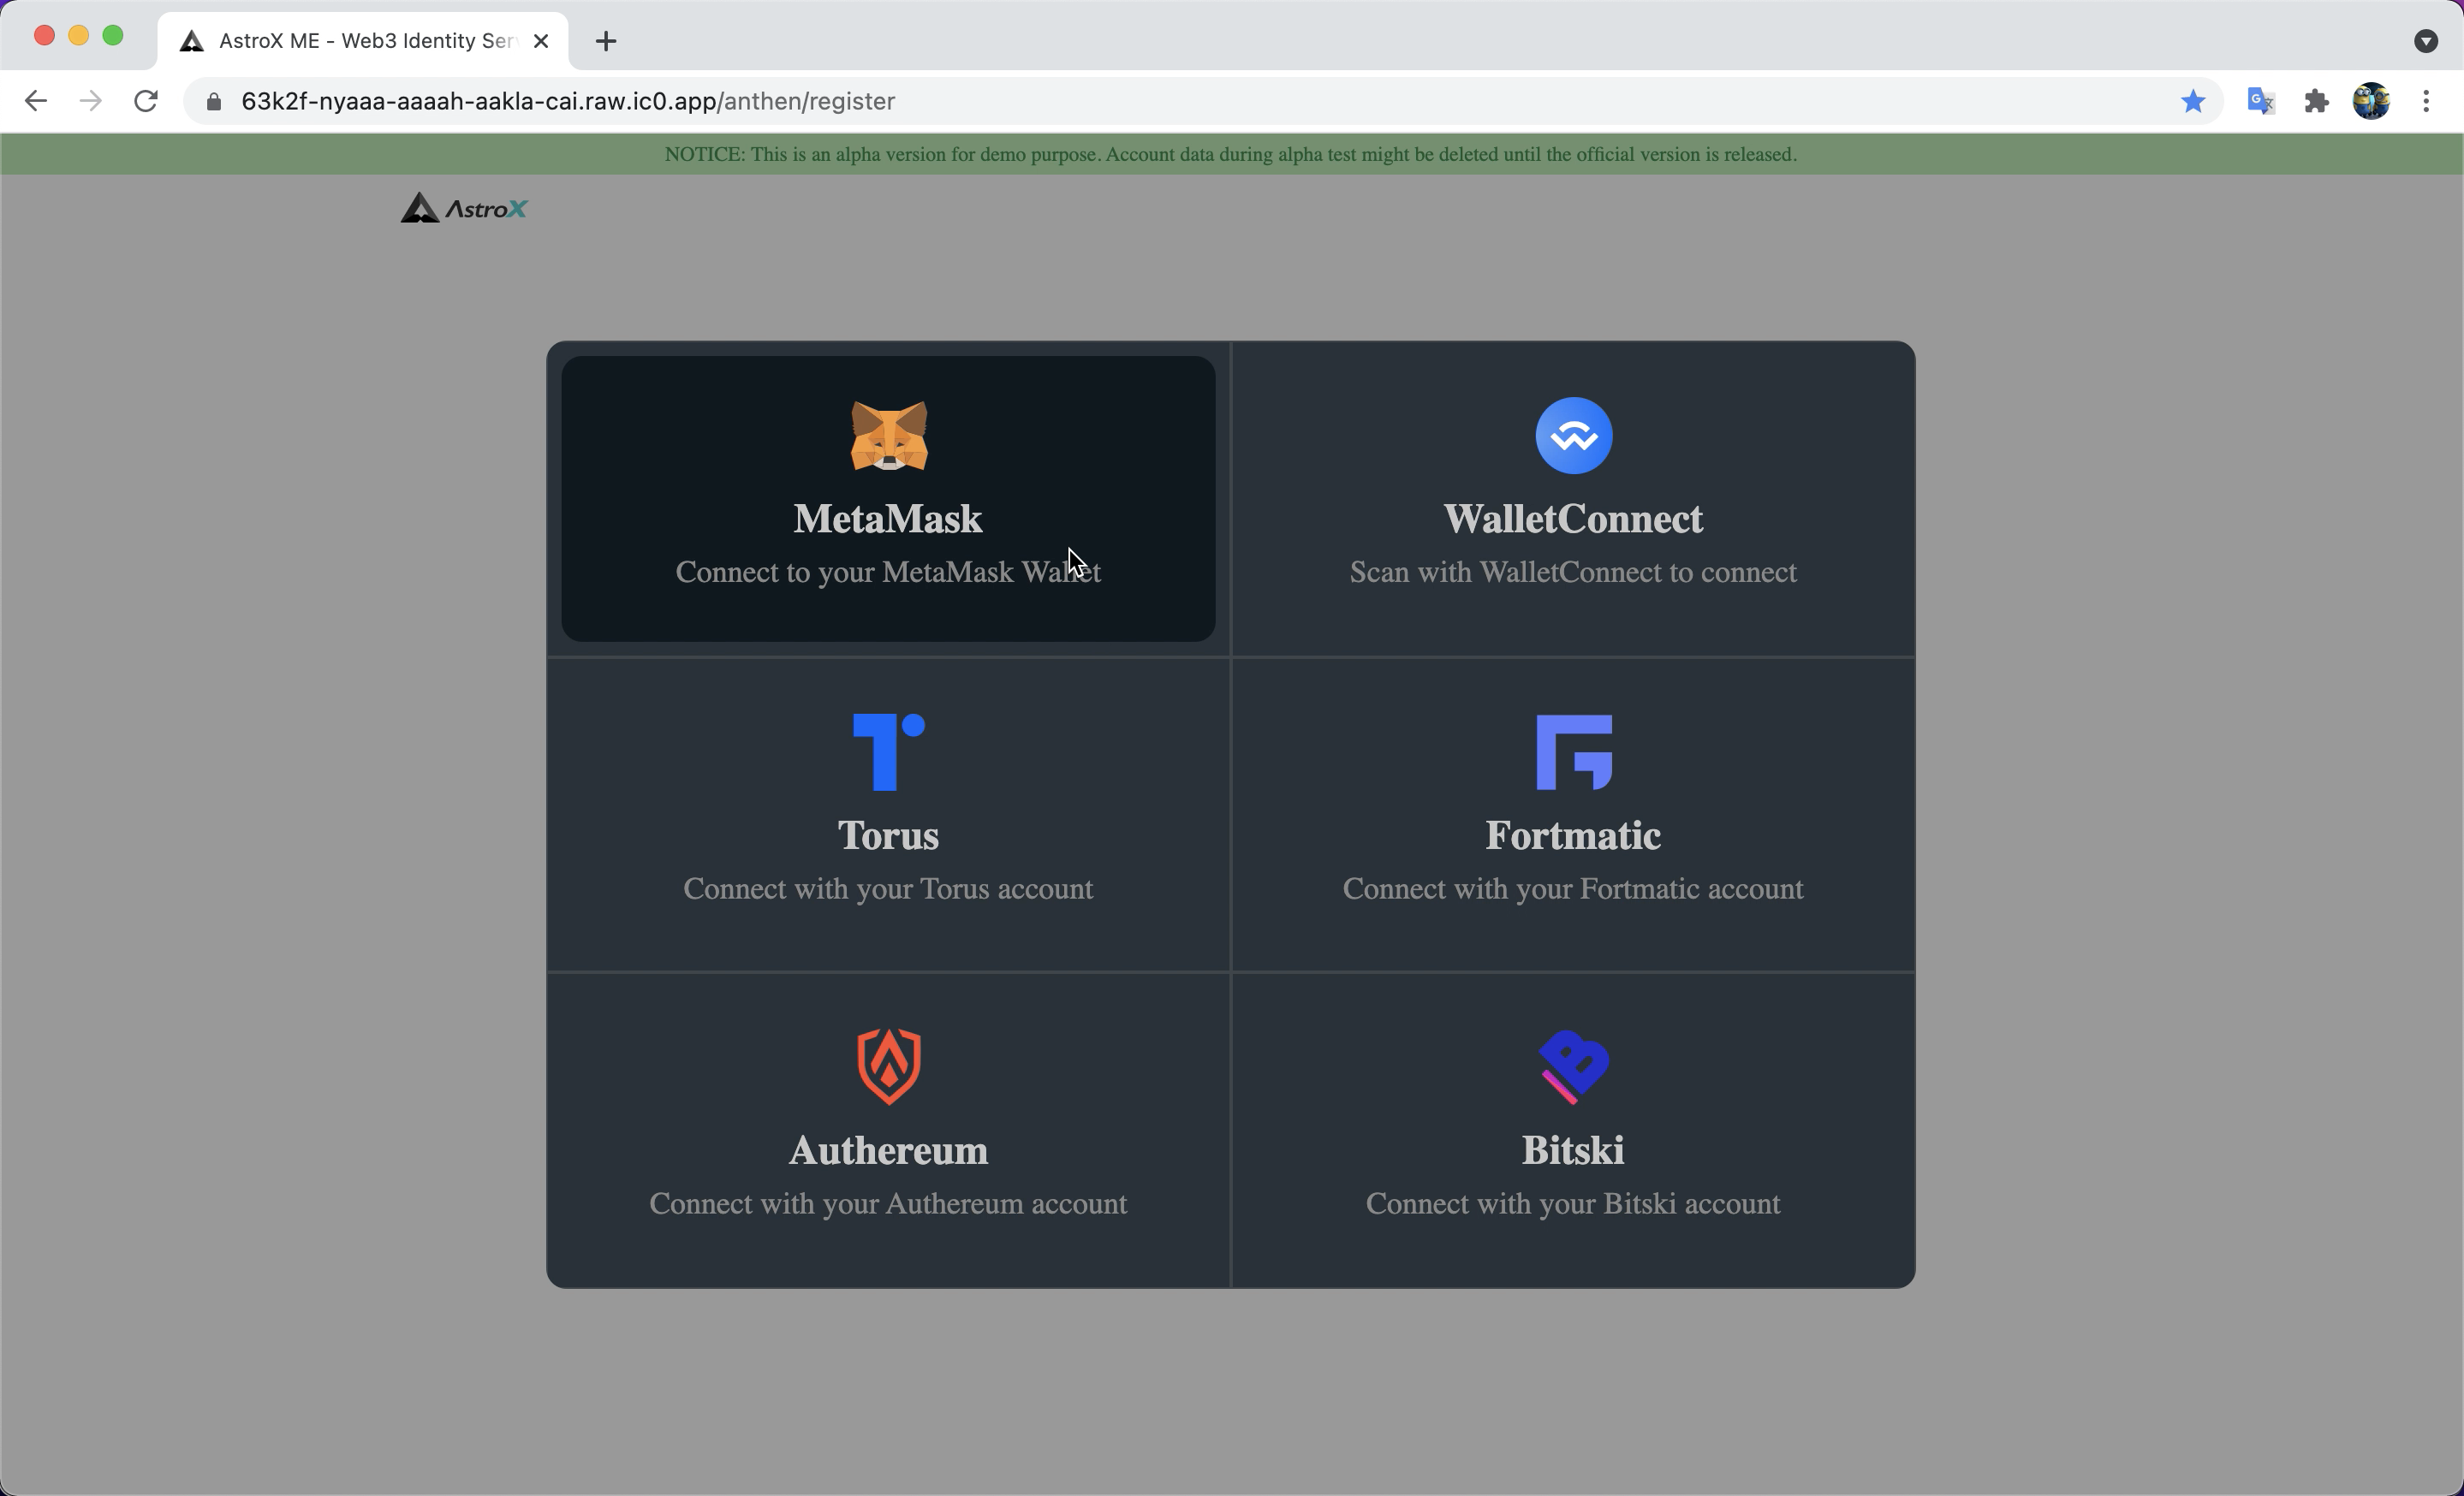Click the Fortmatic logo icon
The height and width of the screenshot is (1496, 2464).
[1573, 751]
